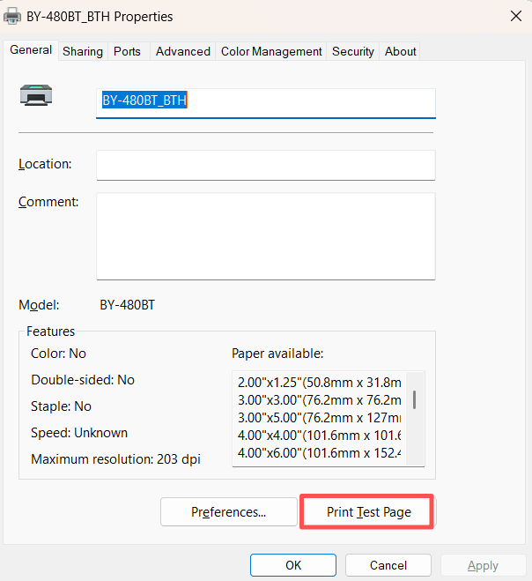Open the Sharing tab
532x581 pixels.
point(83,51)
